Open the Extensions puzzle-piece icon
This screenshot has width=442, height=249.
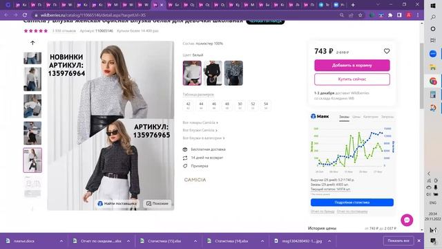point(390,15)
